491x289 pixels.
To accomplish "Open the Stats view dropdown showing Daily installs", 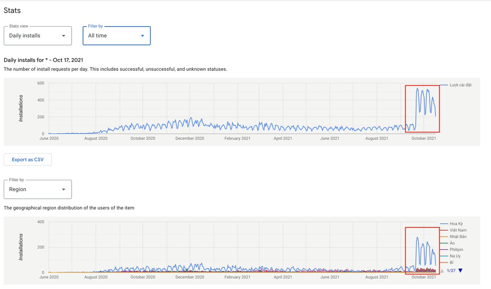I will [38, 36].
